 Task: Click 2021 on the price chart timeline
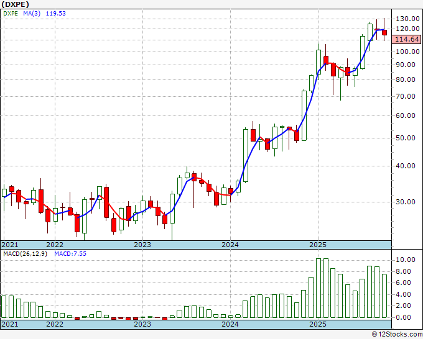(10, 245)
